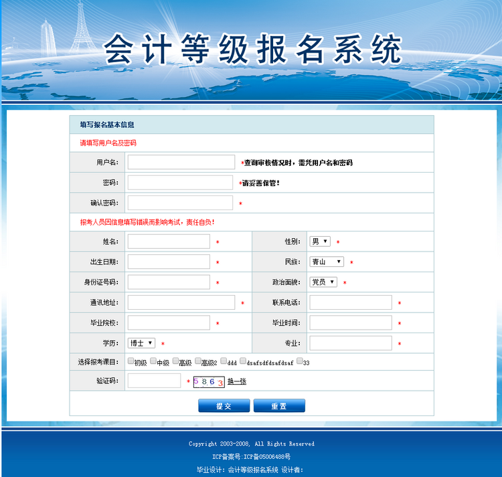Click the ICP备05006488号 footer text
502x477 pixels.
coord(267,456)
